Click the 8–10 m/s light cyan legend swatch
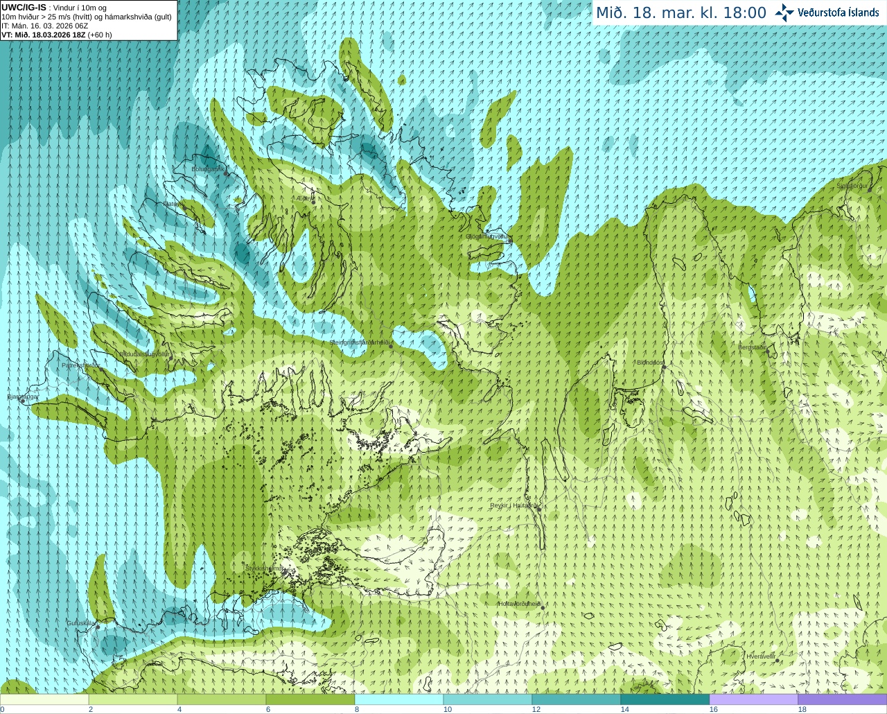This screenshot has height=714, width=887. (x=399, y=699)
